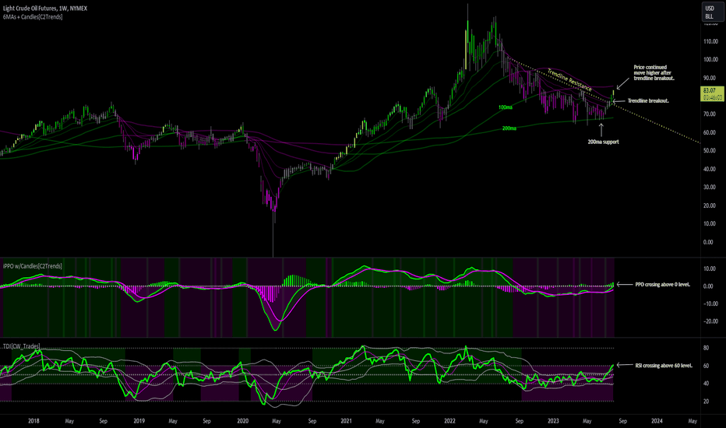This screenshot has width=726, height=428.
Task: Click the 2020 label on time axis
Action: click(242, 421)
